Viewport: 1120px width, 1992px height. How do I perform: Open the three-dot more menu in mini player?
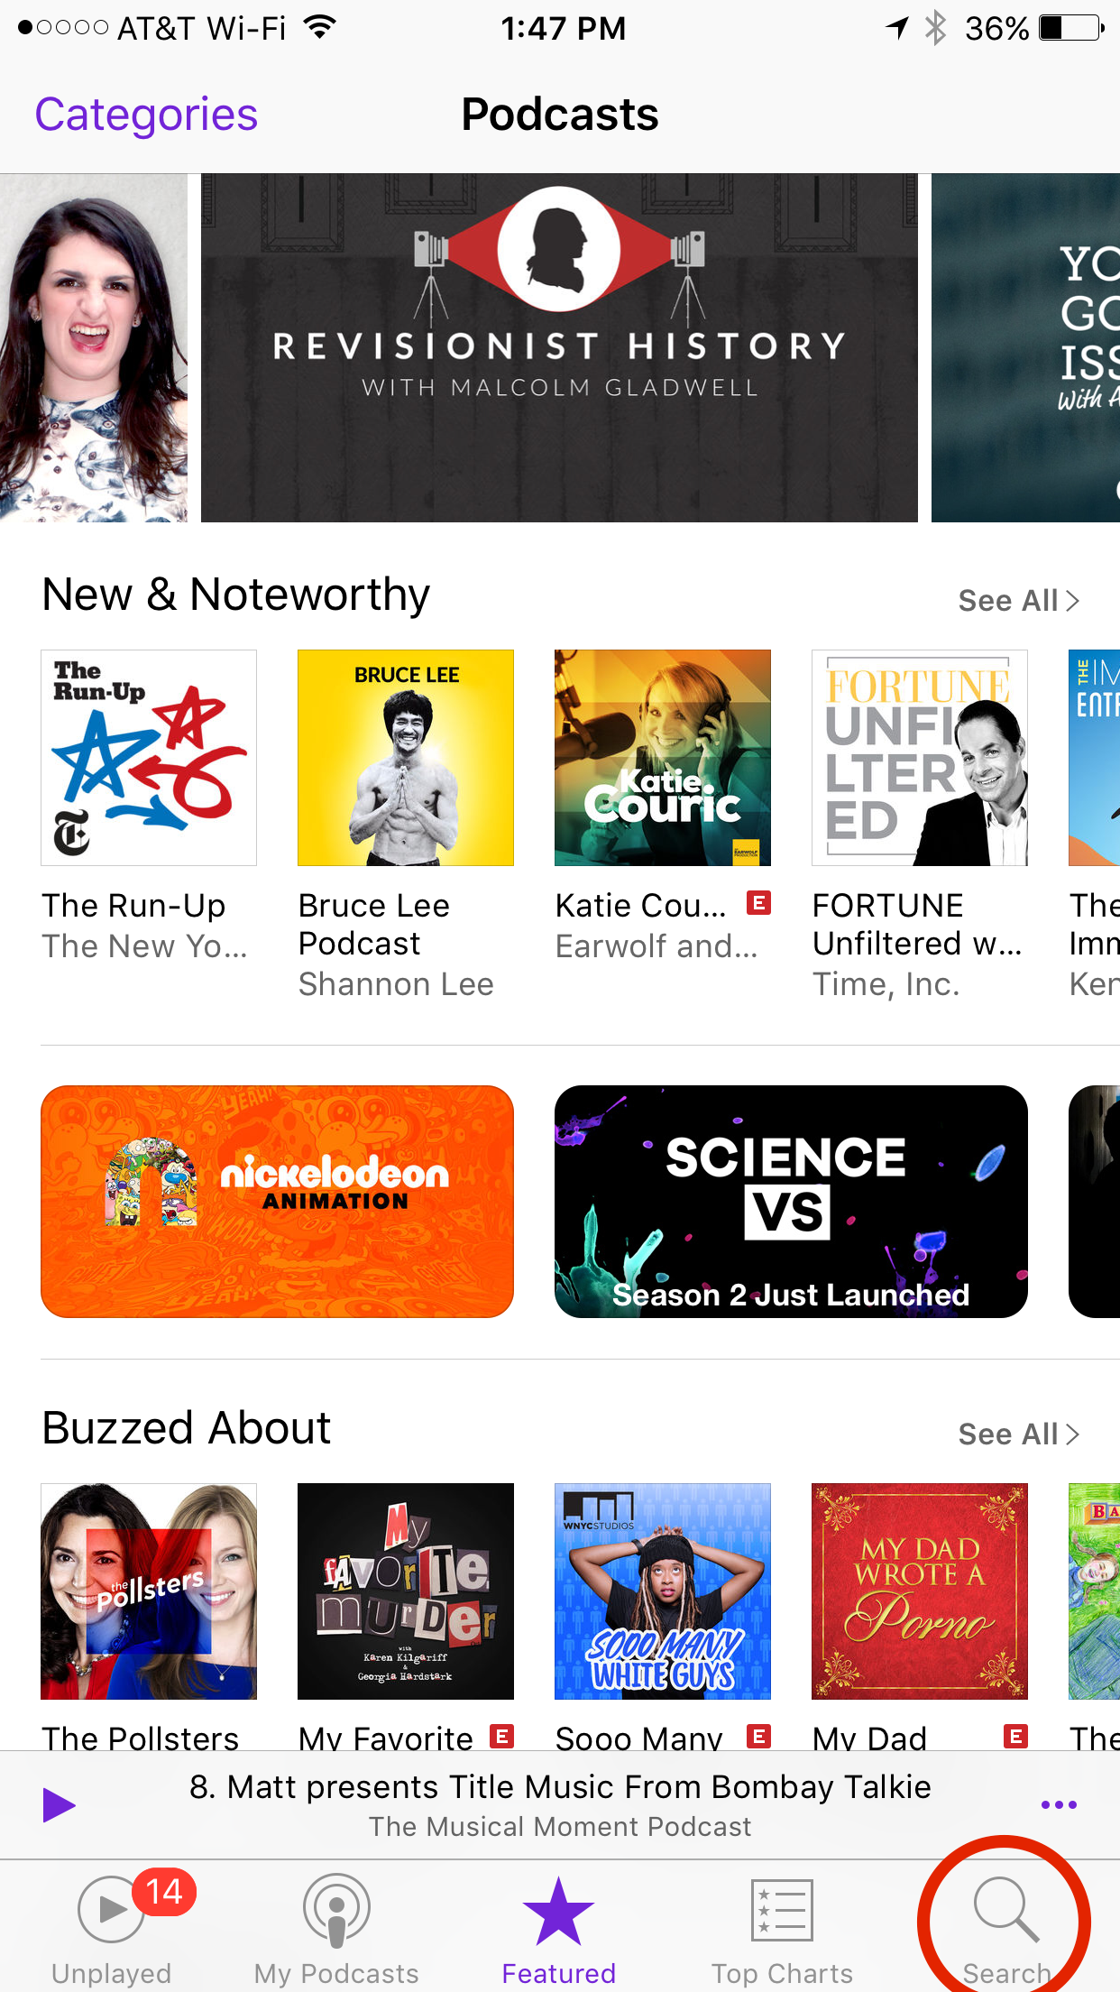click(x=1059, y=1805)
